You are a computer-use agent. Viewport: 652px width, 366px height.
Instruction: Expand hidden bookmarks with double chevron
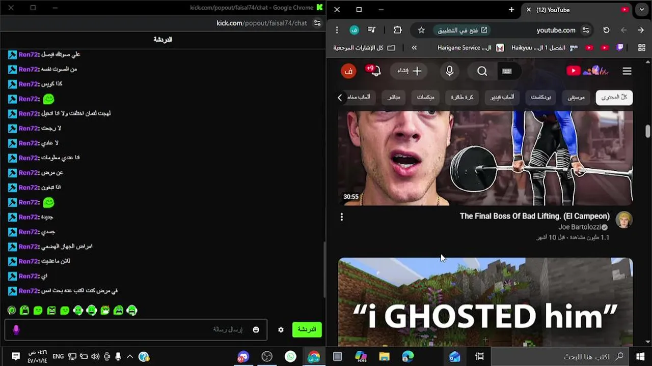click(414, 48)
